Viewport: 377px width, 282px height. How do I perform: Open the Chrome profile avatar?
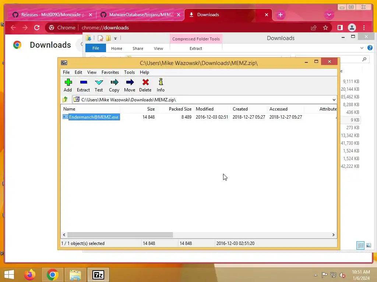coord(352,28)
